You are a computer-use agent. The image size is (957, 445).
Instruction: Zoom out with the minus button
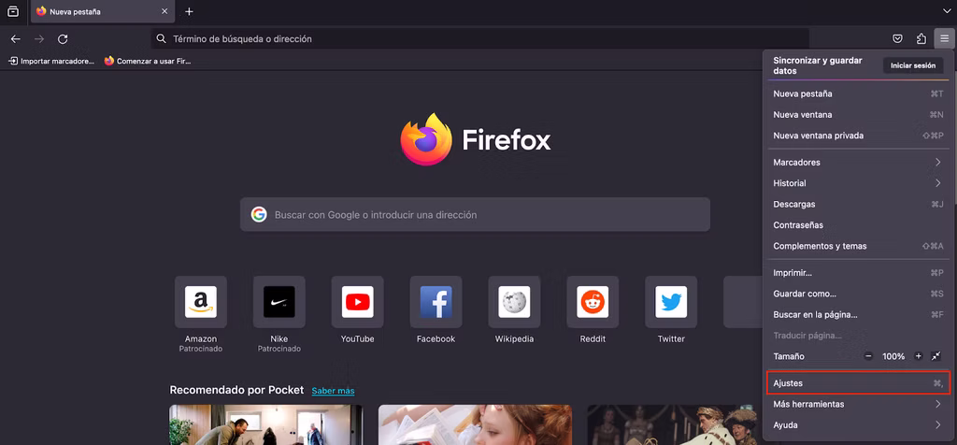tap(868, 356)
